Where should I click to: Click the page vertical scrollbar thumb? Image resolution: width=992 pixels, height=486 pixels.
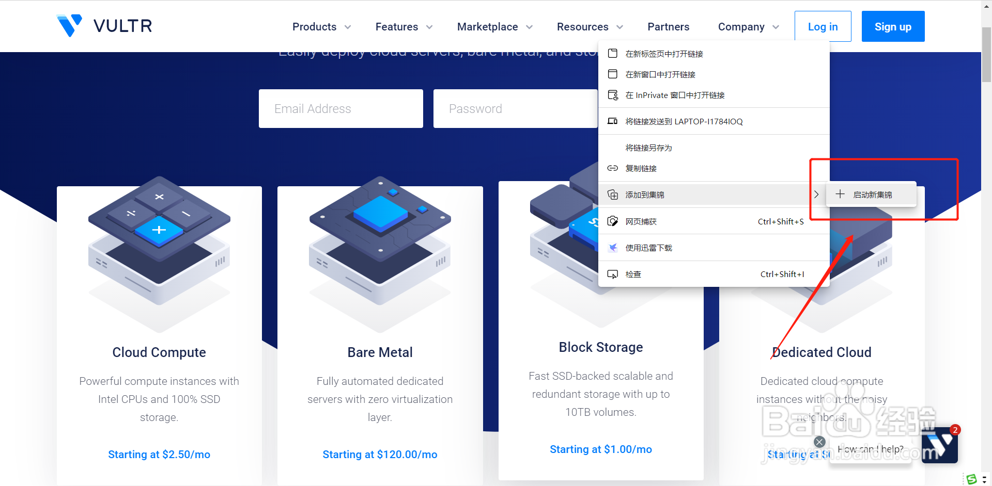point(986,54)
